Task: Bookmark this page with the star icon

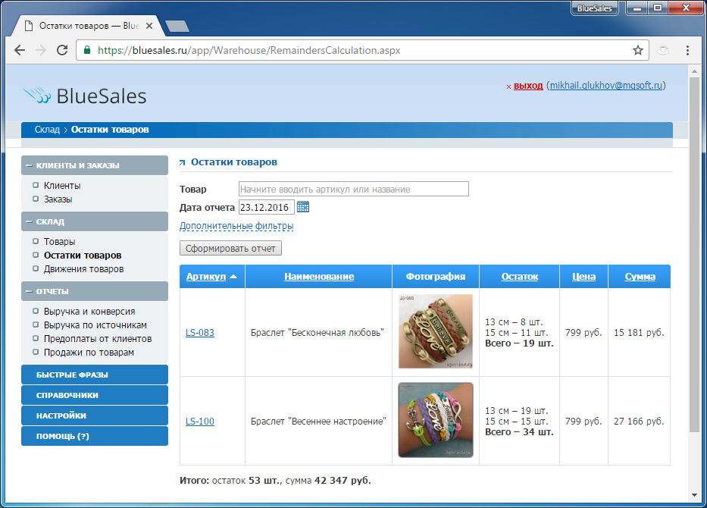Action: coord(638,51)
